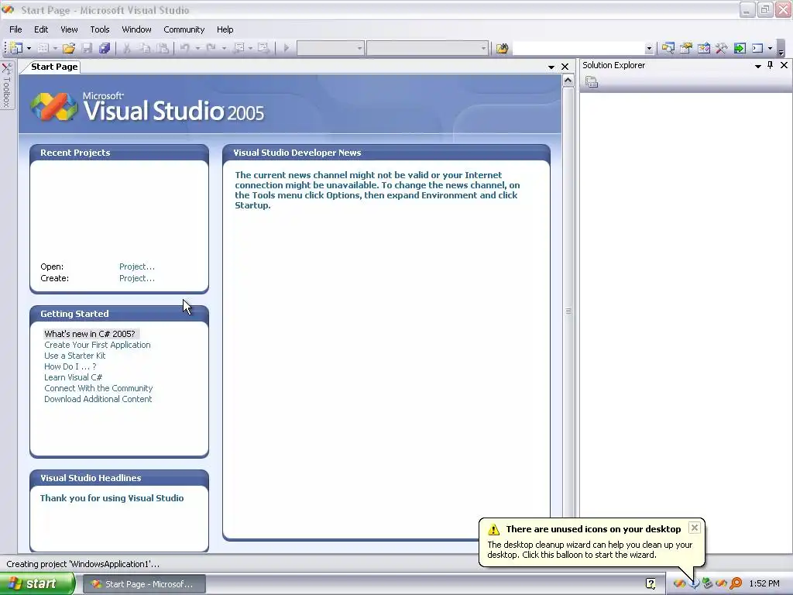Click the Navigate Forward icon

(263, 48)
